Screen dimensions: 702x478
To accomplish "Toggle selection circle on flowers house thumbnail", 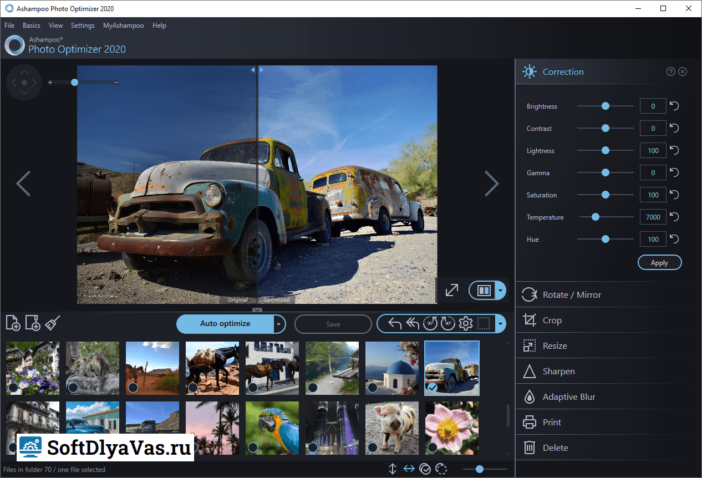I will point(13,387).
